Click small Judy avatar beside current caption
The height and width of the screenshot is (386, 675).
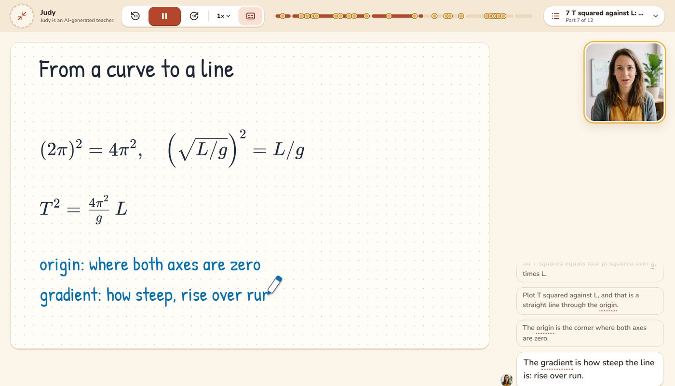pos(506,380)
